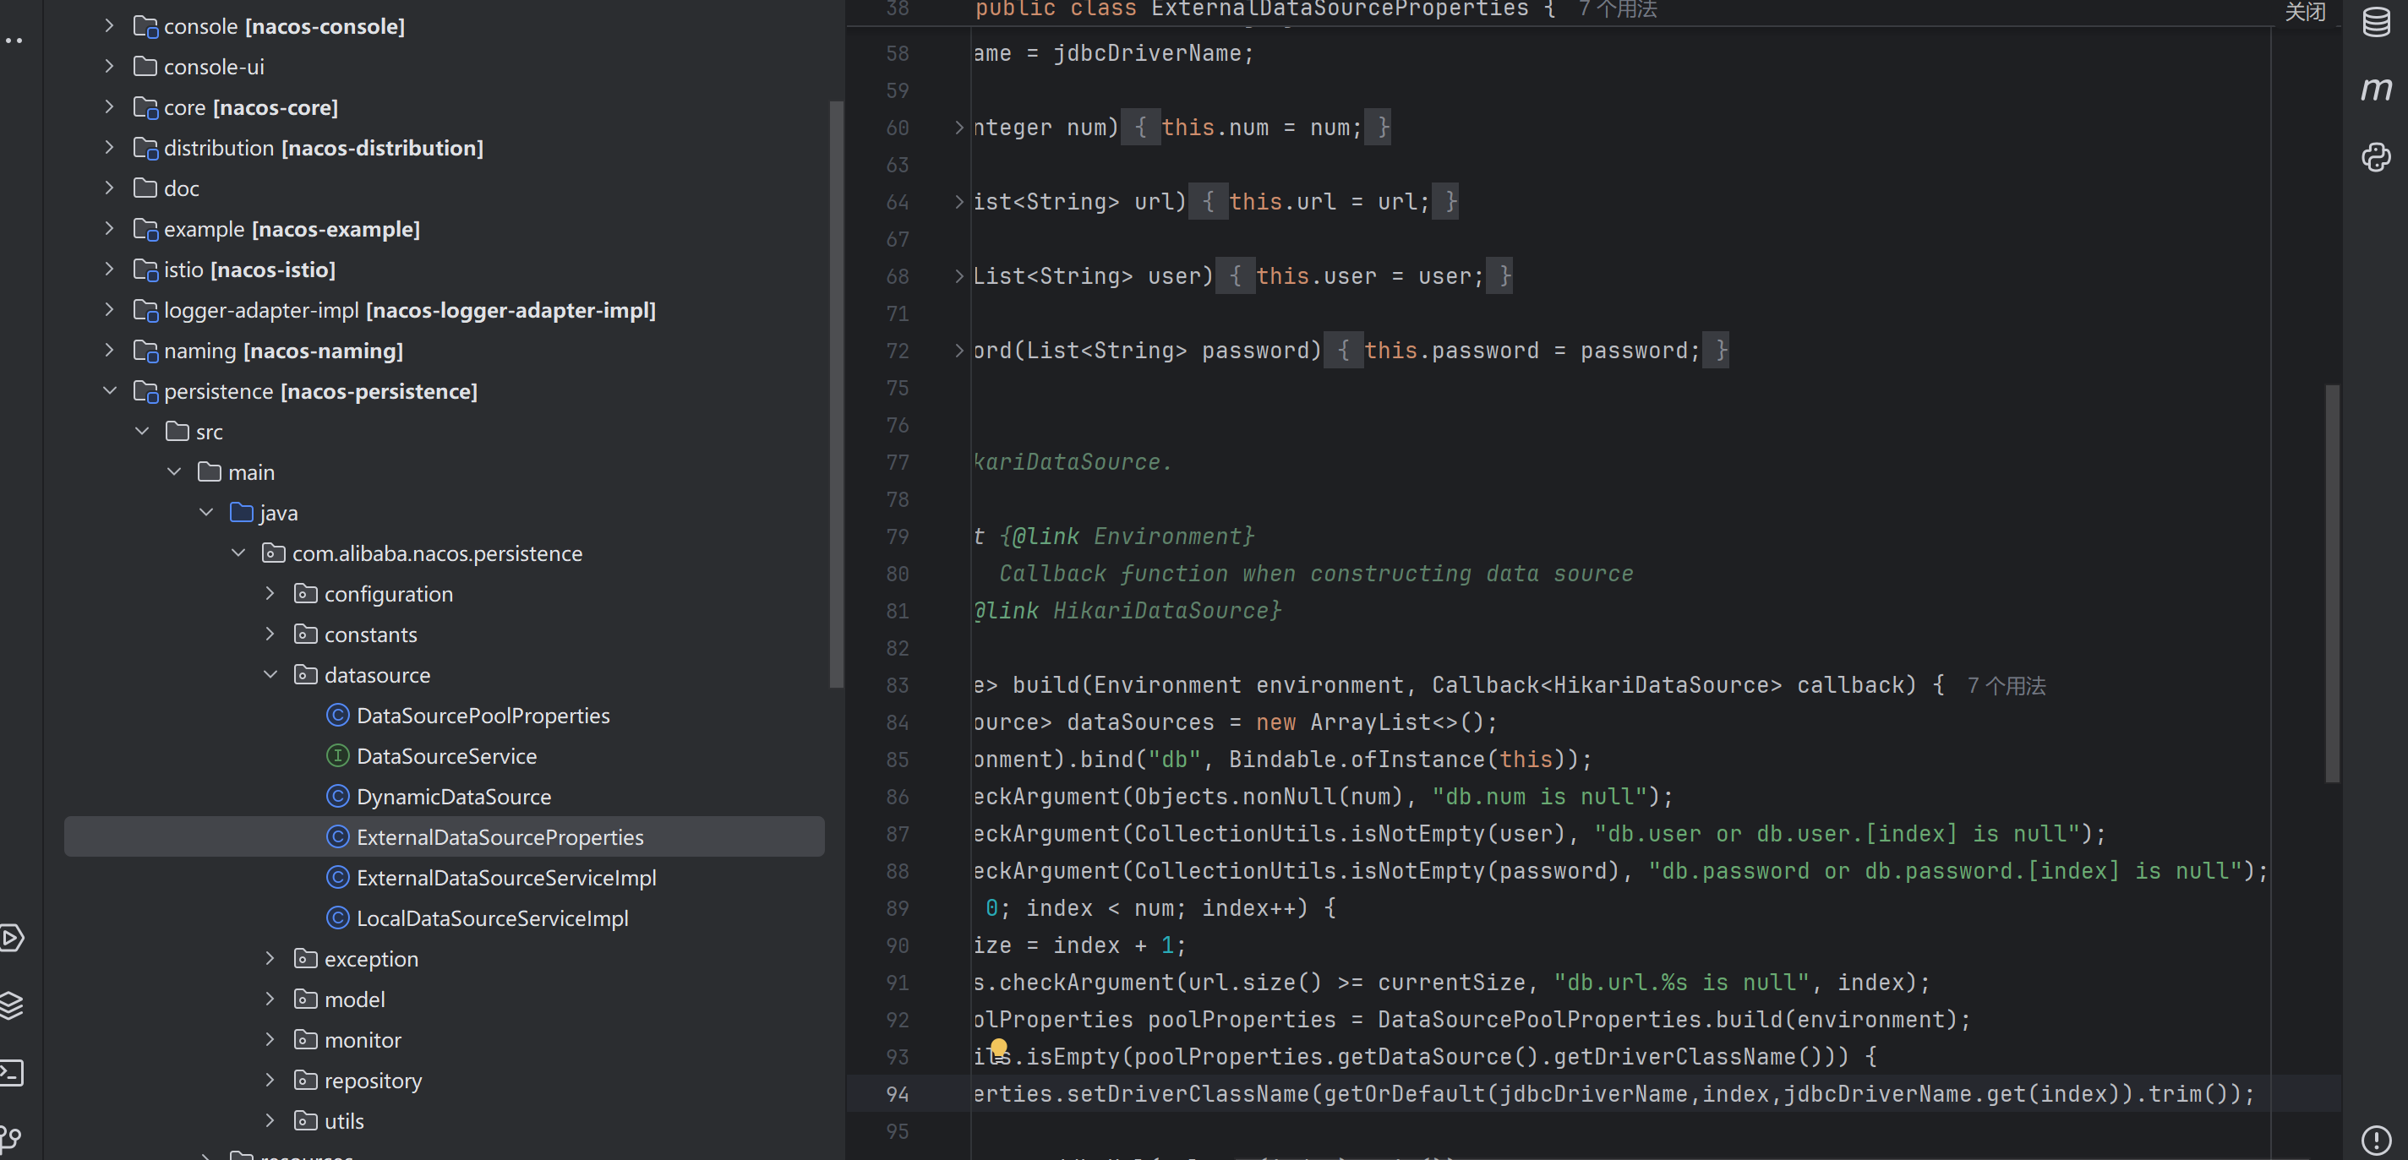Open the Maven tool window icon

[x=2375, y=90]
